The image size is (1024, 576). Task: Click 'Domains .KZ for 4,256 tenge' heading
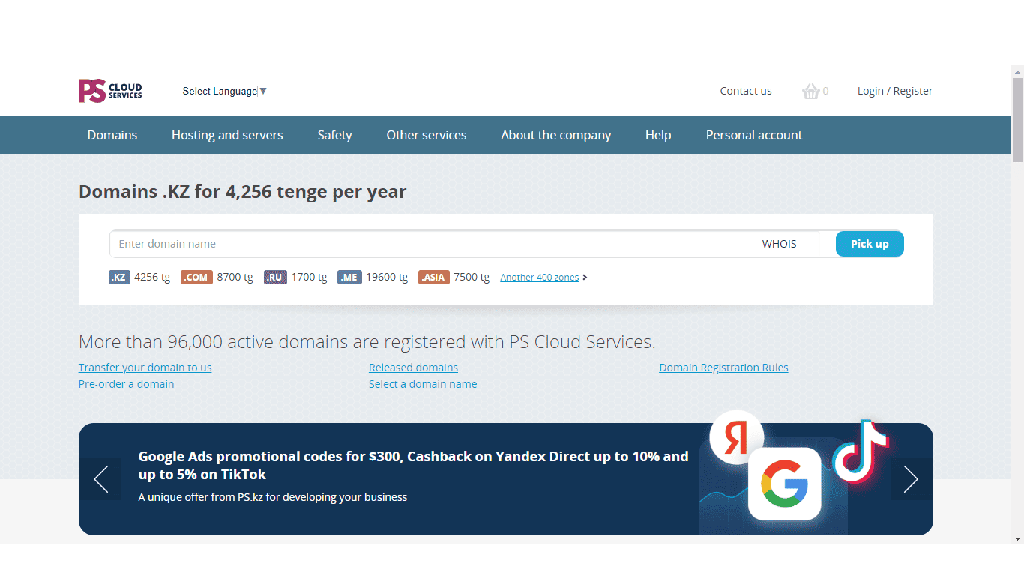(x=242, y=192)
